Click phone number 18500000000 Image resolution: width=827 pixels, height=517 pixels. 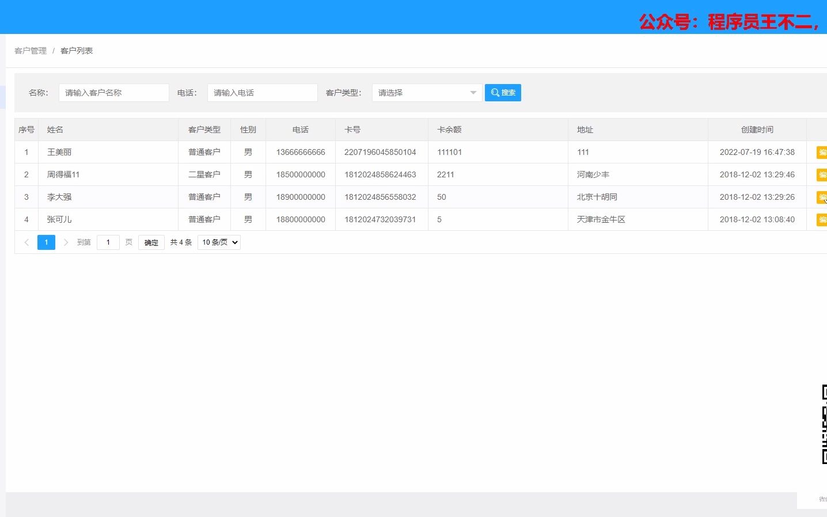coord(301,174)
